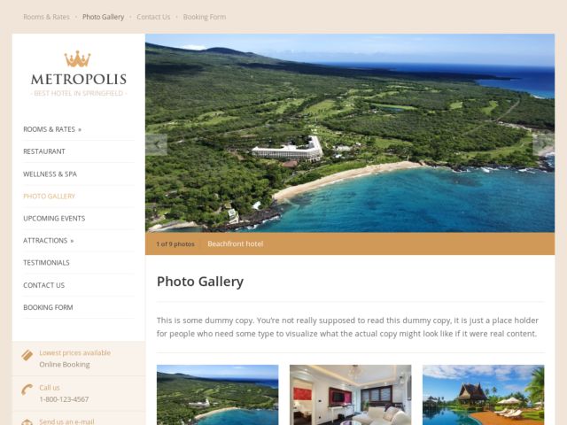Open the beachfront aerial thumbnail
Screen dimensions: 567x425
point(218,395)
